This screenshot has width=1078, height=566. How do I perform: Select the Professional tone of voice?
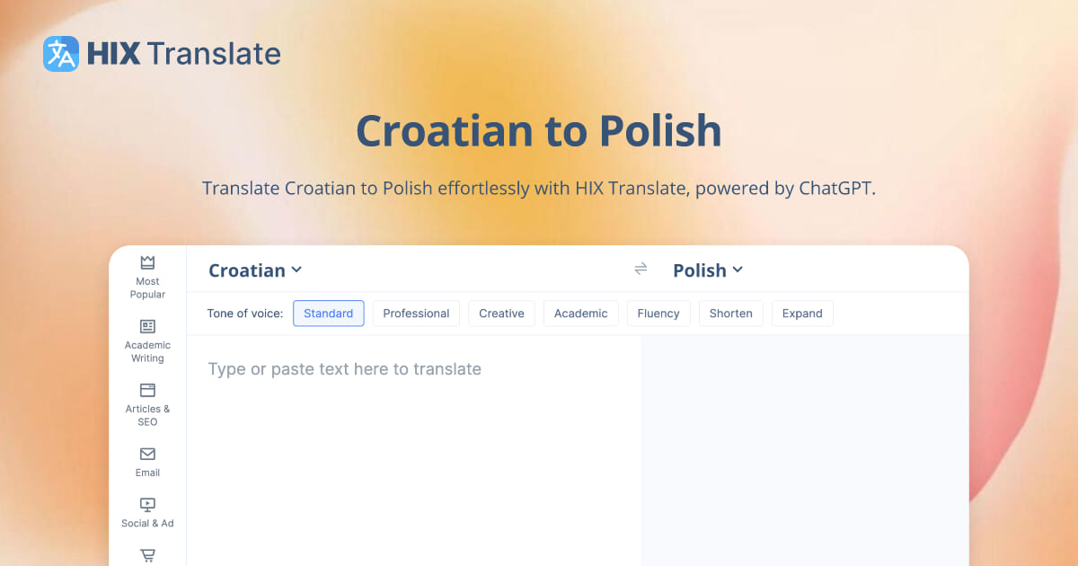click(x=416, y=313)
